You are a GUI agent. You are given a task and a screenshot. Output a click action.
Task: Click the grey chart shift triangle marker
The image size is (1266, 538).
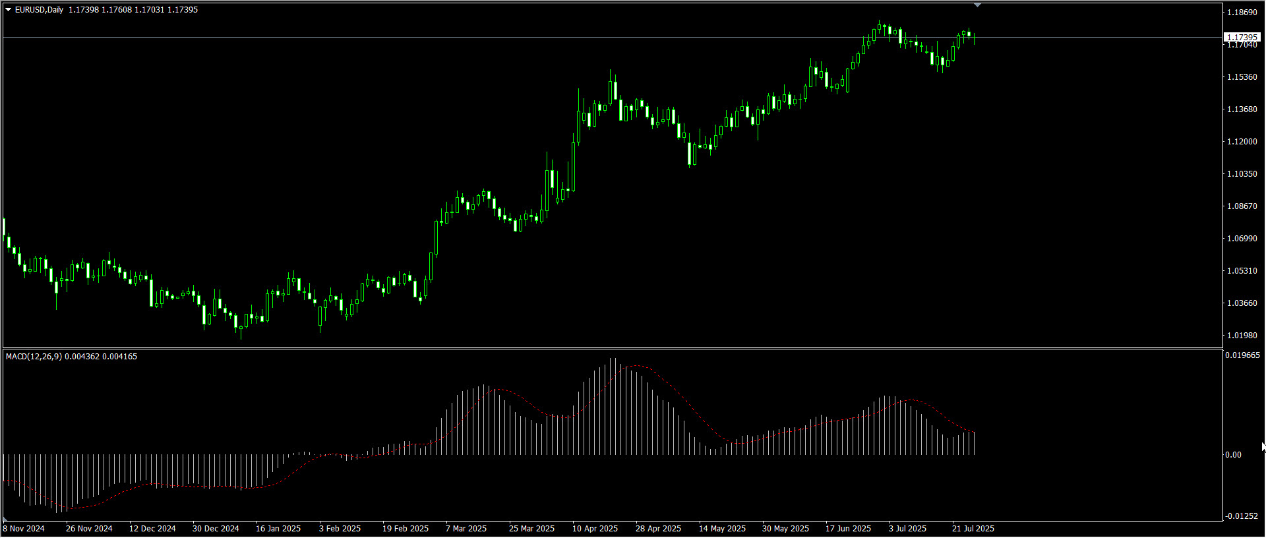point(977,5)
